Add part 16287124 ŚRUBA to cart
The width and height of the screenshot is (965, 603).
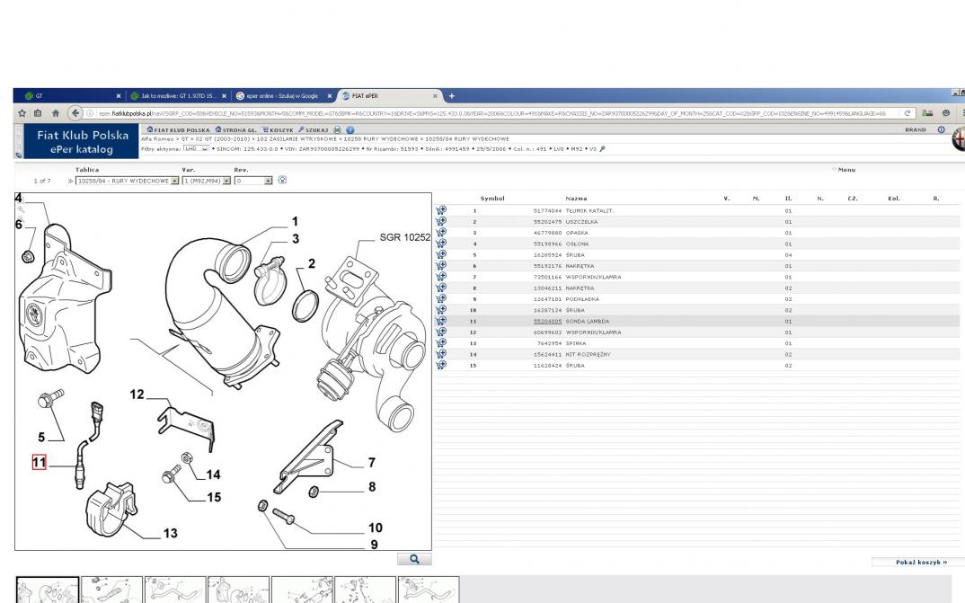[x=441, y=310]
